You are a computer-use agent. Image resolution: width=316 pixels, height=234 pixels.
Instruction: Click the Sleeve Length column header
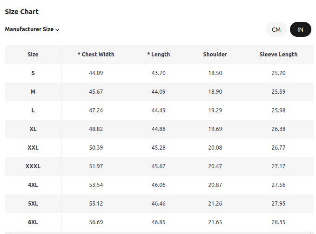tap(278, 55)
